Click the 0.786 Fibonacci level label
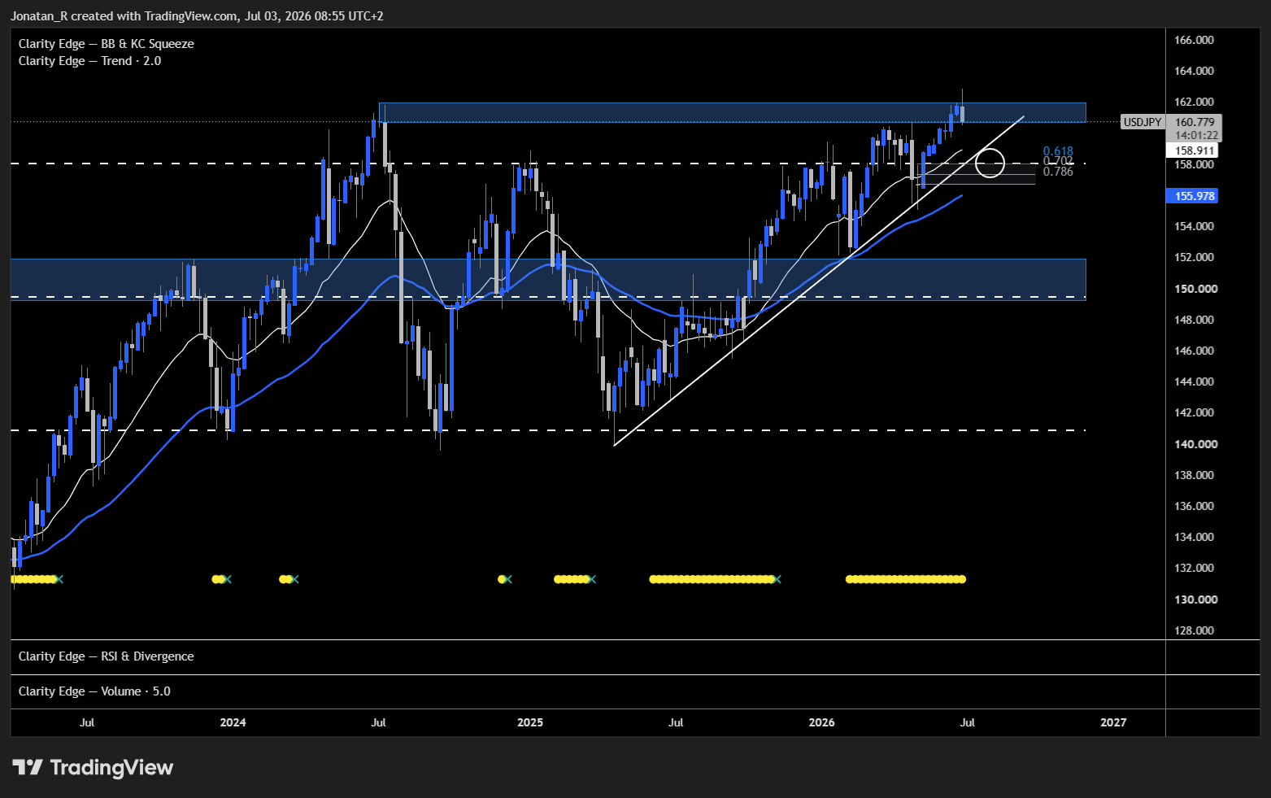Viewport: 1271px width, 798px height. tap(1058, 172)
